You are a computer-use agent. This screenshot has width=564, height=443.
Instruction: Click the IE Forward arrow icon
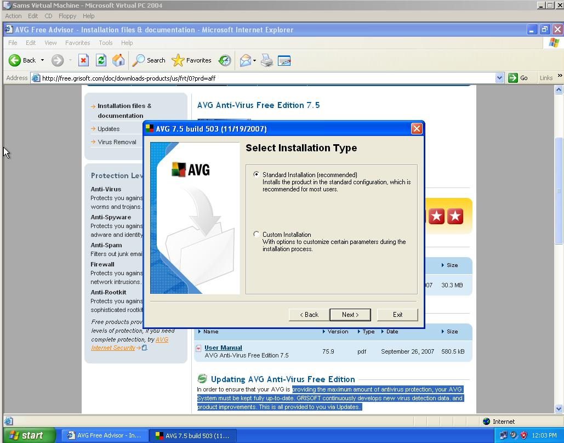[58, 60]
